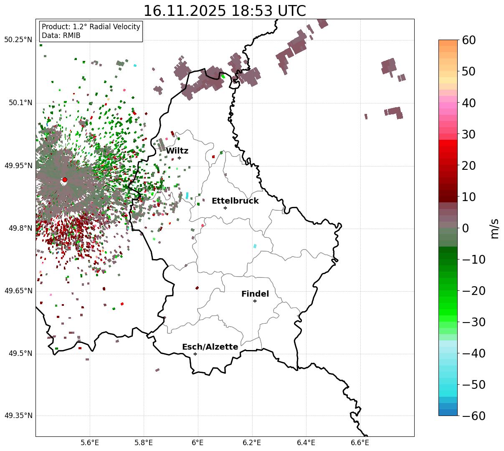
Task: Click the 49.35°N latitude tick label
Action: [18, 416]
